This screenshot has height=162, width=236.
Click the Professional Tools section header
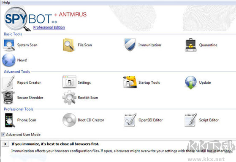coord(19,109)
